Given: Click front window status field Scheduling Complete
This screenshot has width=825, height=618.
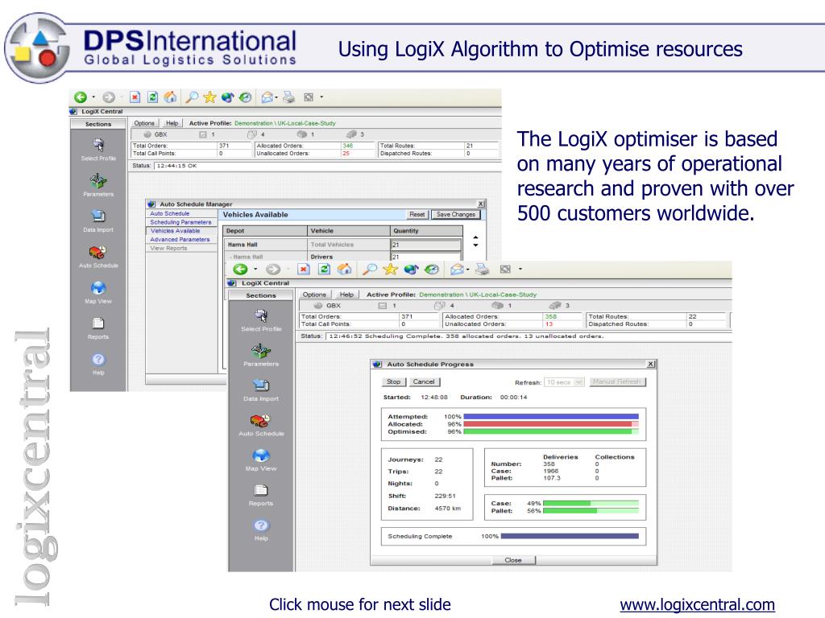Looking at the screenshot, I should 528,336.
